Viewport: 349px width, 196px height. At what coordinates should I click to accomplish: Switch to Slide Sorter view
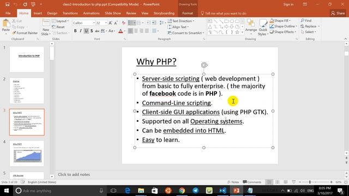(x=278, y=182)
